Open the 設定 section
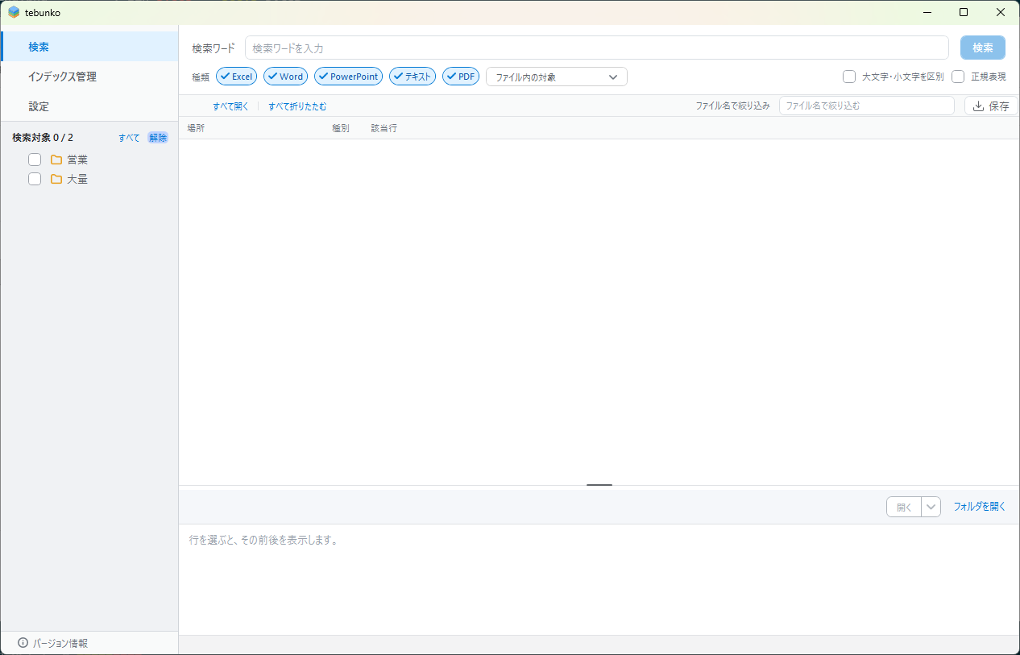Screen dimensions: 1020x655 click(89, 106)
